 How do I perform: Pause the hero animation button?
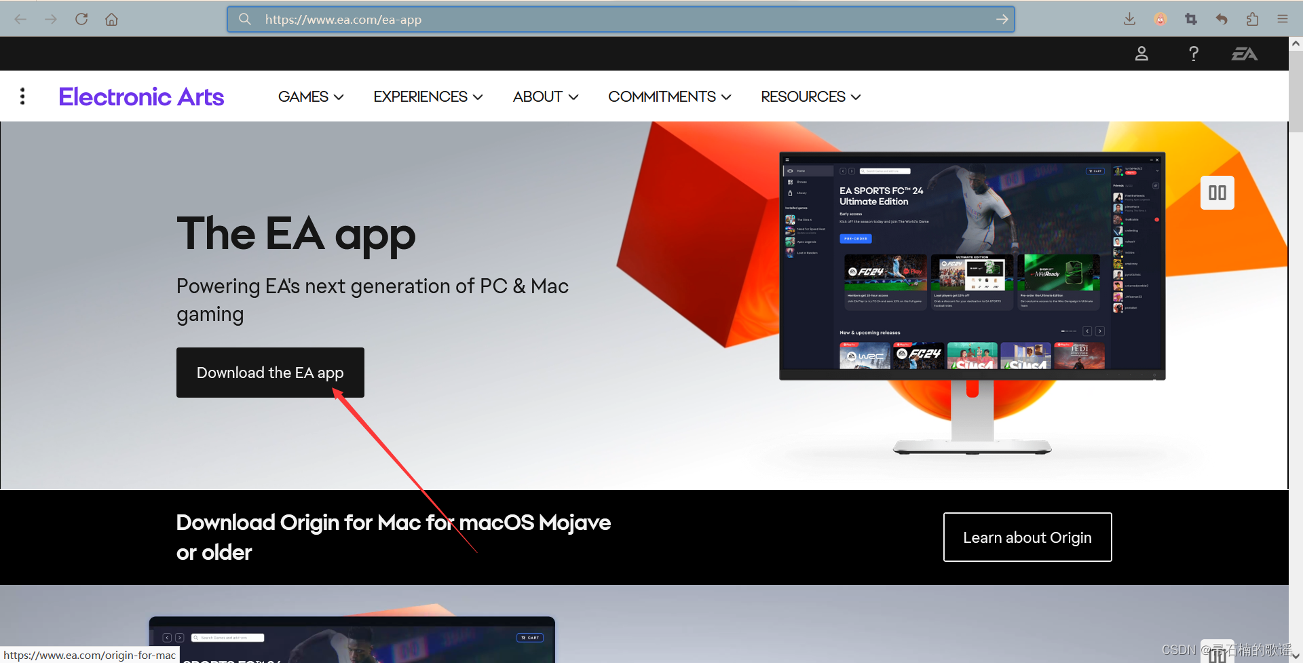[x=1217, y=193]
